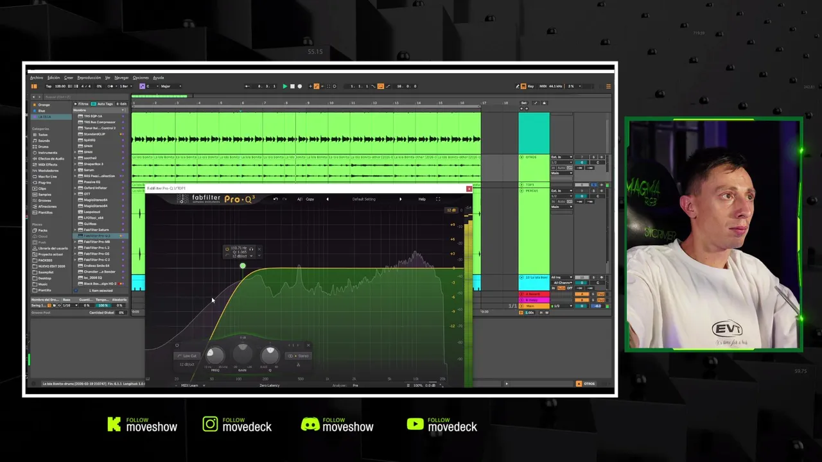Toggle Auto Tags in the browser
The width and height of the screenshot is (822, 462).
pyautogui.click(x=101, y=104)
